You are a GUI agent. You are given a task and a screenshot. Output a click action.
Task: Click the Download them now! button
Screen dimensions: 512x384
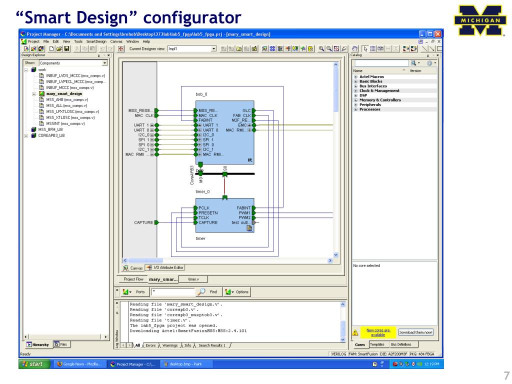[x=415, y=332]
